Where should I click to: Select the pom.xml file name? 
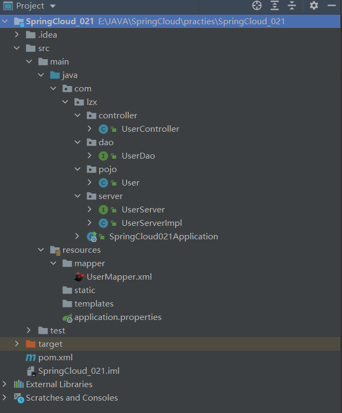[55, 358]
